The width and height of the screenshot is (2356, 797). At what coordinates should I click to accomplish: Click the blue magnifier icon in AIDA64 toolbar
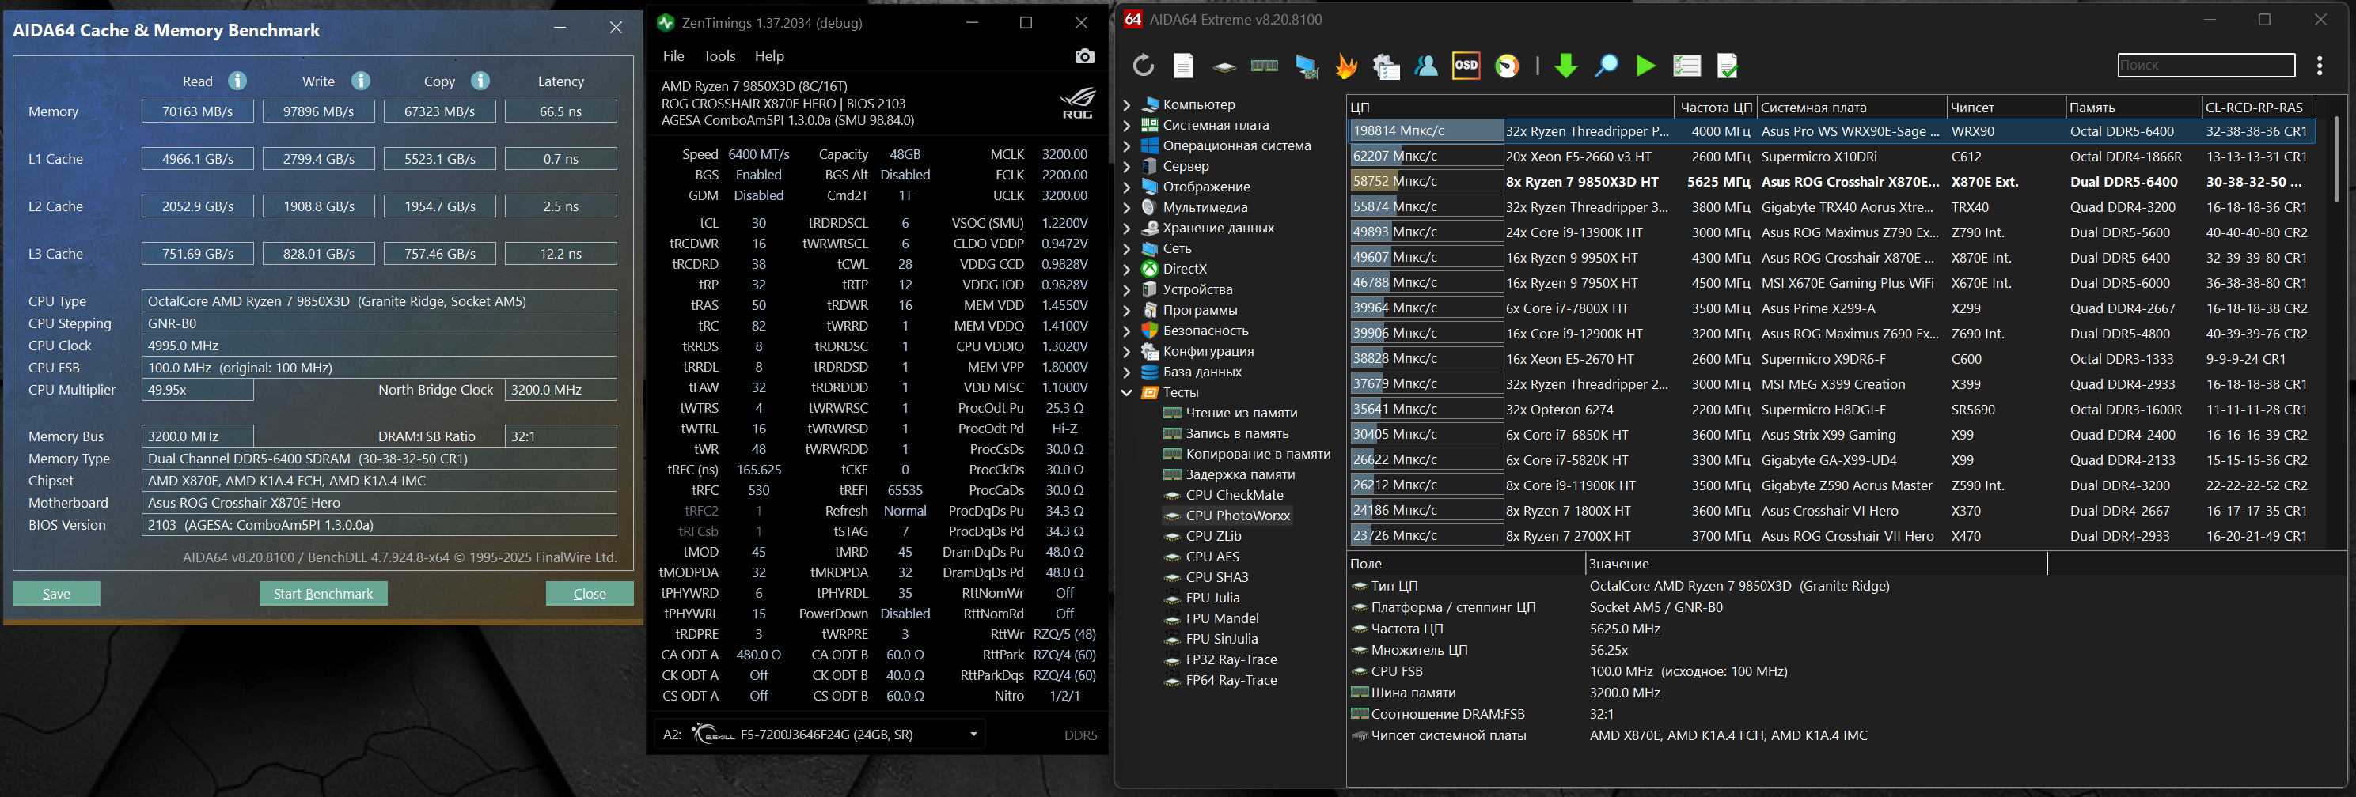(1606, 66)
